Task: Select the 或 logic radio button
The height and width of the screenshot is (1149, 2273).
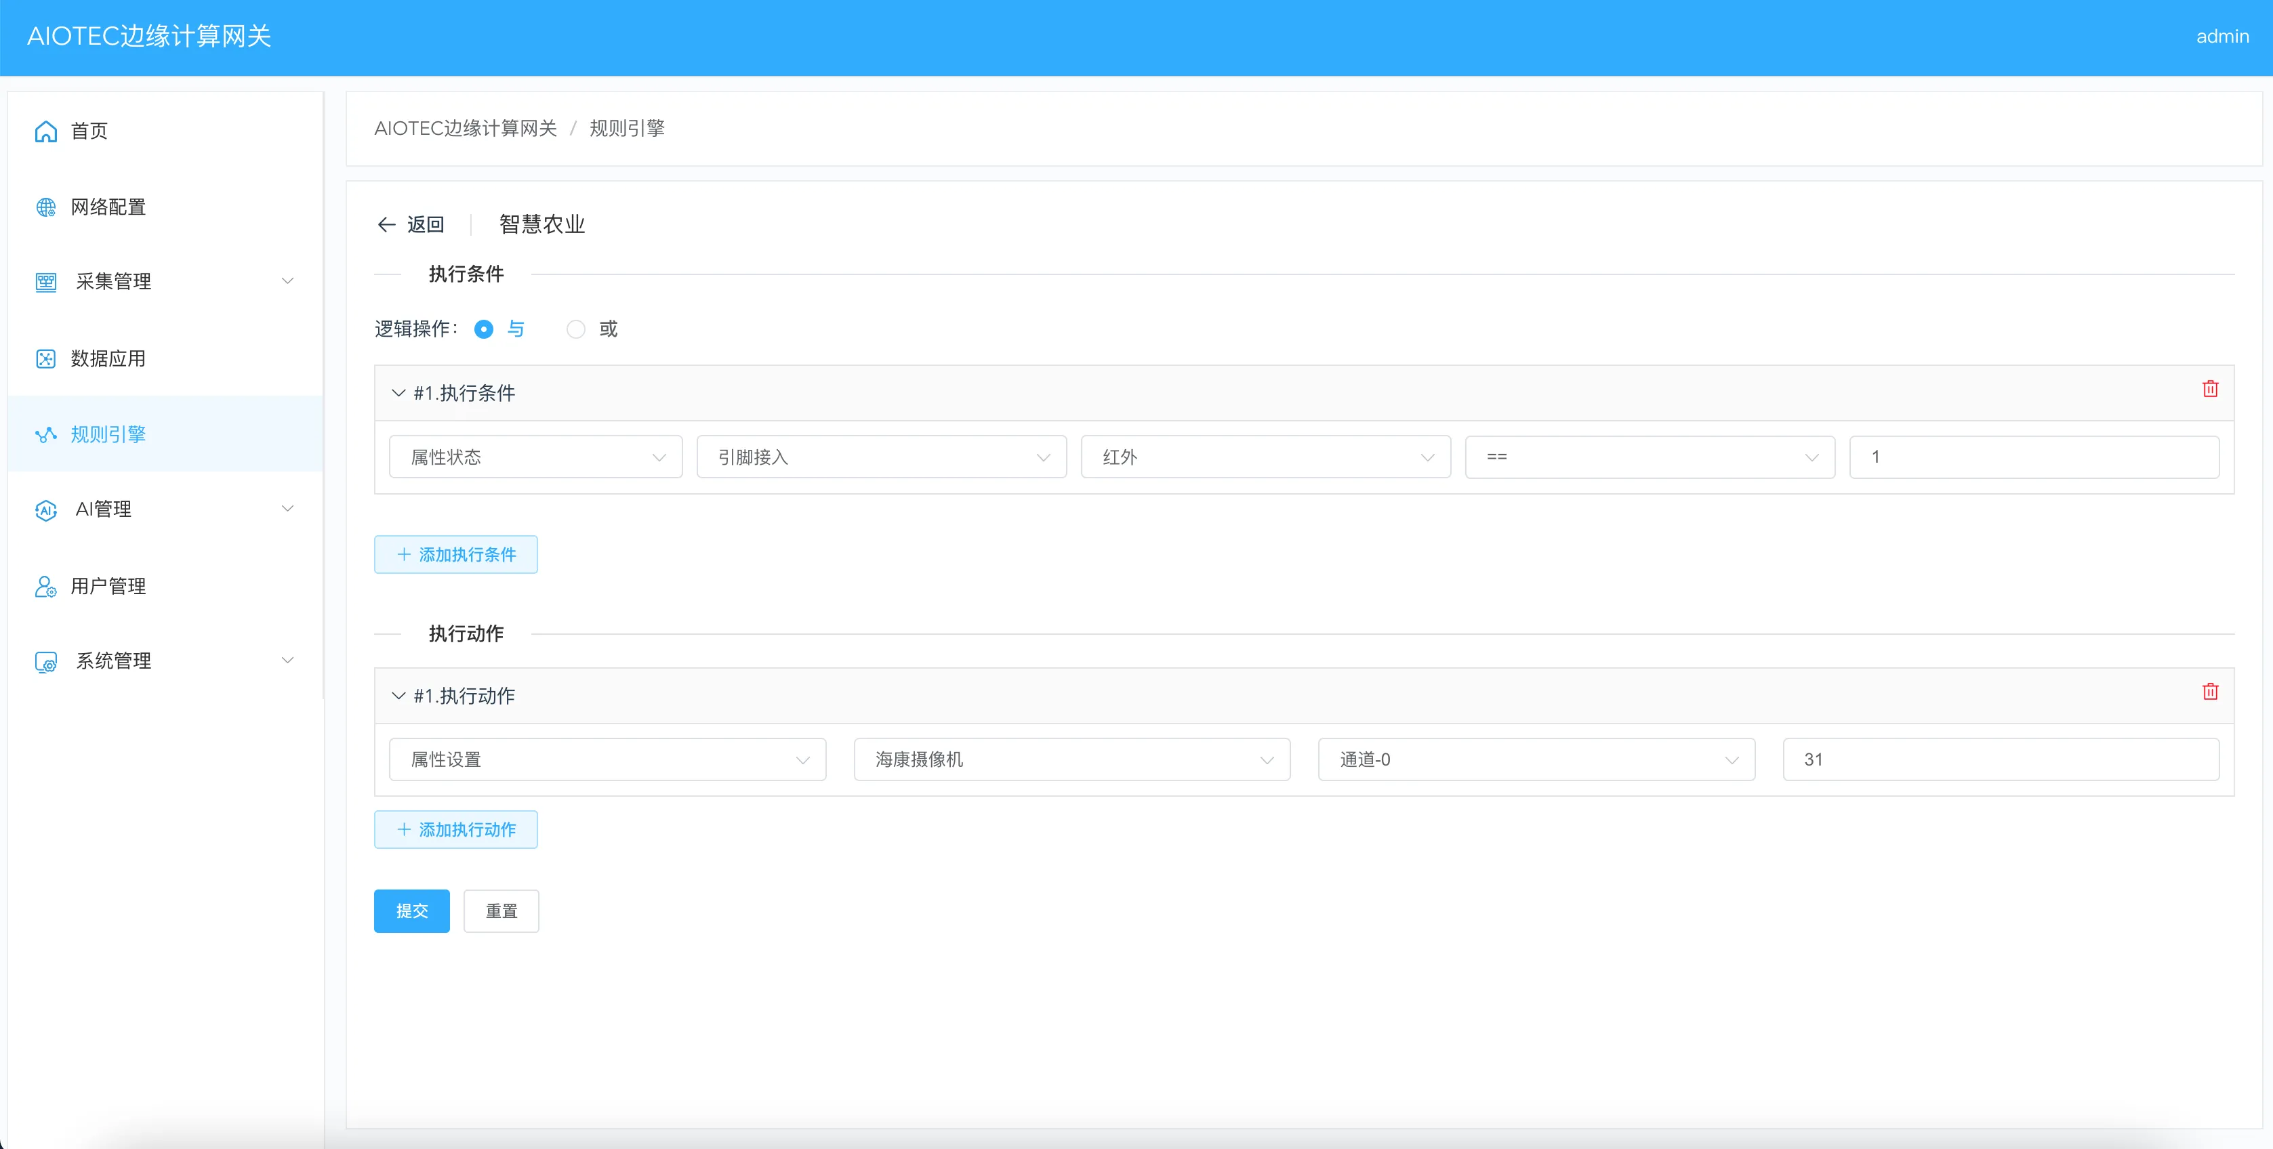Action: click(575, 330)
